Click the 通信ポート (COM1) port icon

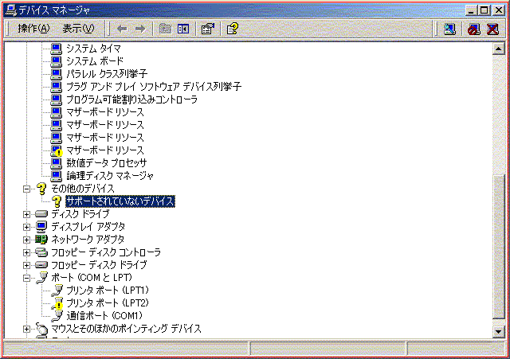(57, 316)
